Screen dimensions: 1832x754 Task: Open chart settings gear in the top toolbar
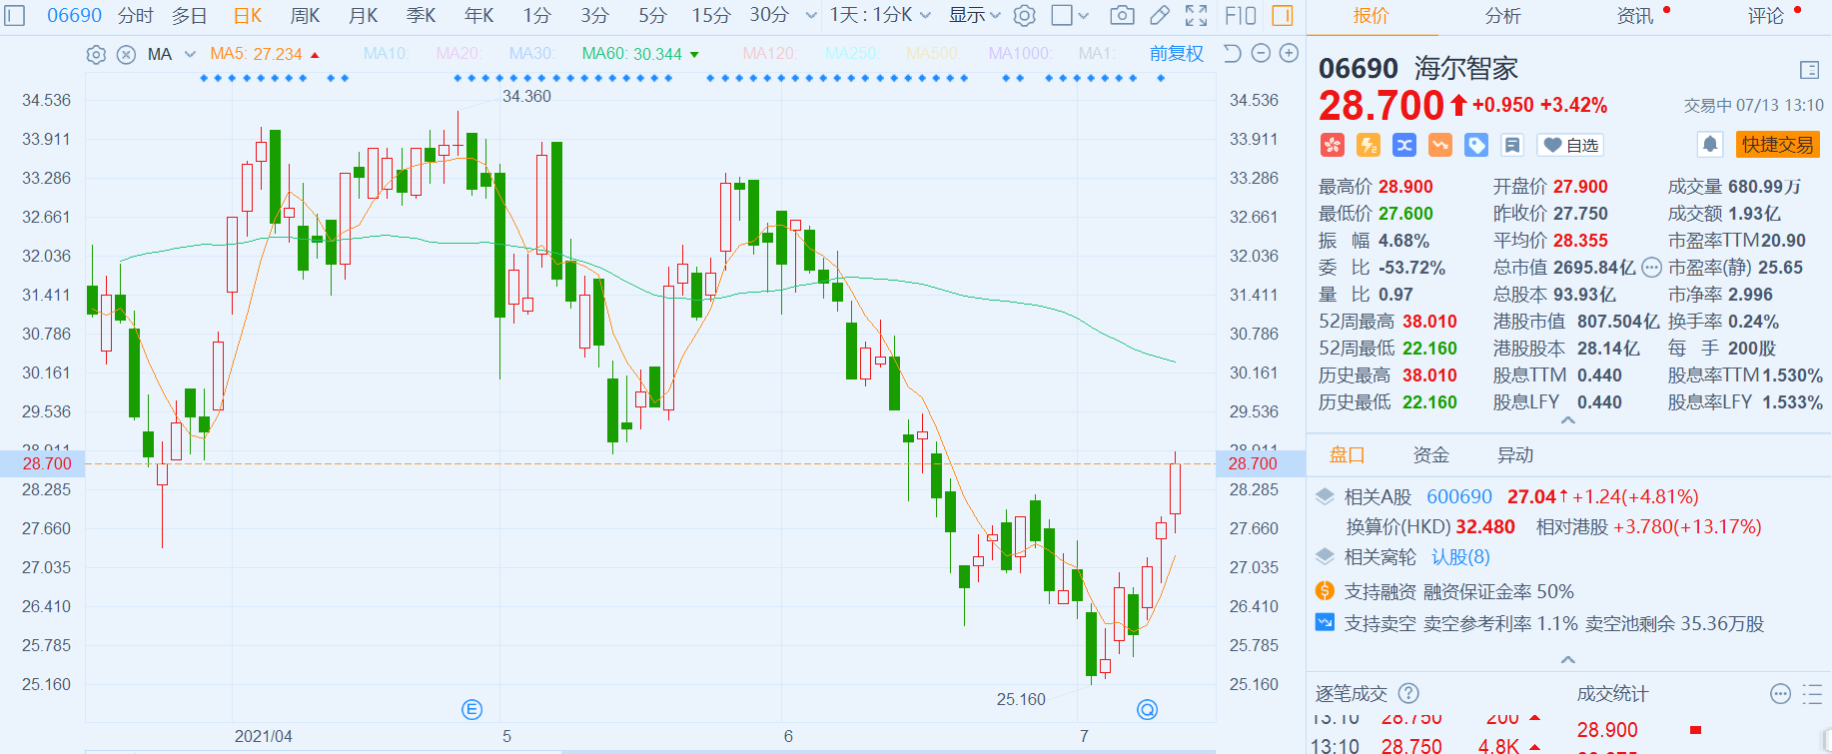[x=1024, y=15]
